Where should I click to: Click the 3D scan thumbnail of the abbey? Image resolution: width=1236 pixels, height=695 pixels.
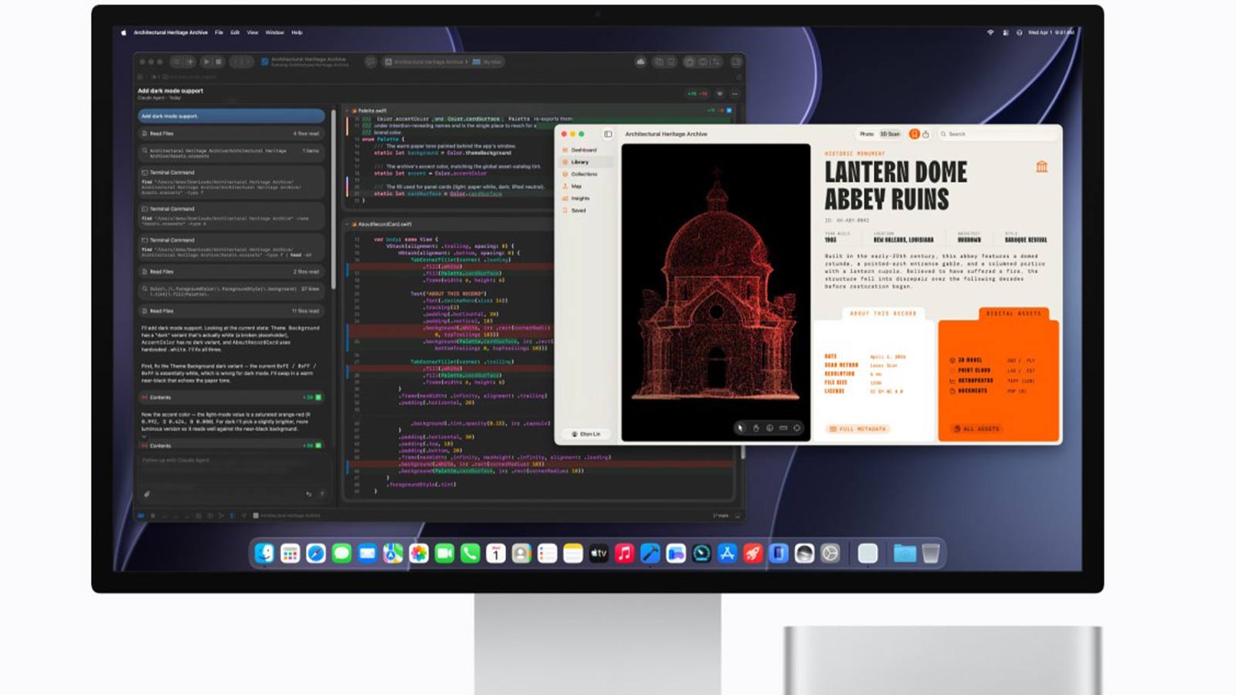[x=716, y=293]
